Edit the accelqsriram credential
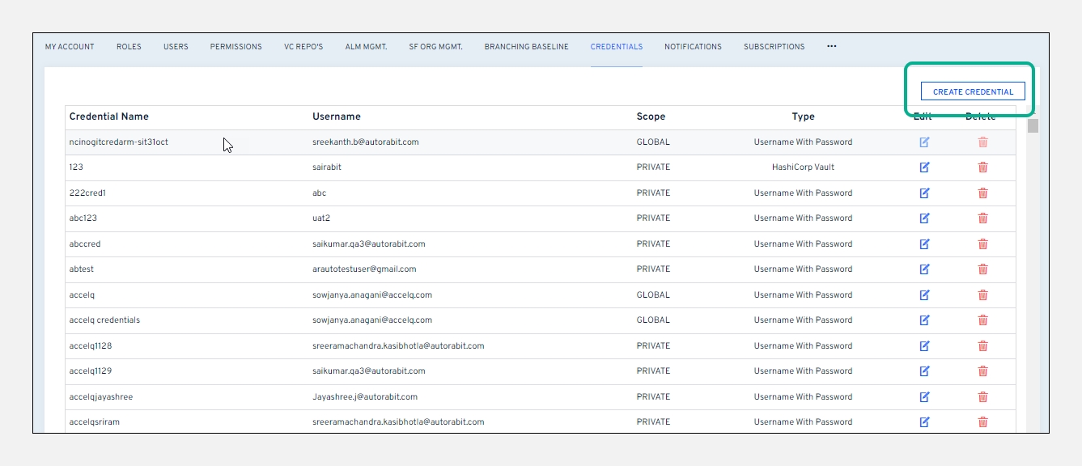 [924, 422]
